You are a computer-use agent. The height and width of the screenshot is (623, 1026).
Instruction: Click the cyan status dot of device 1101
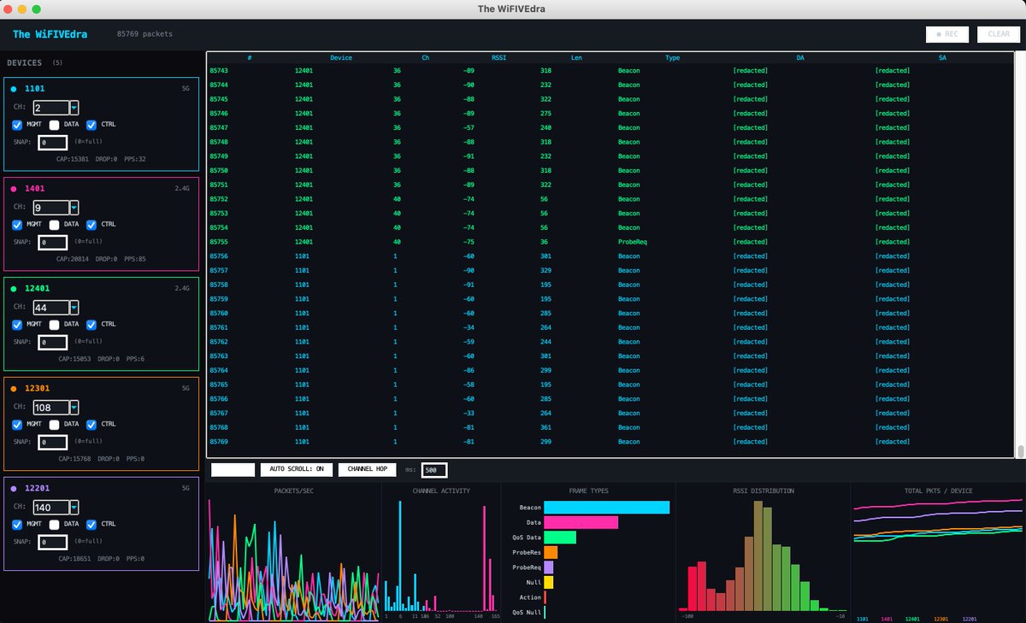15,89
